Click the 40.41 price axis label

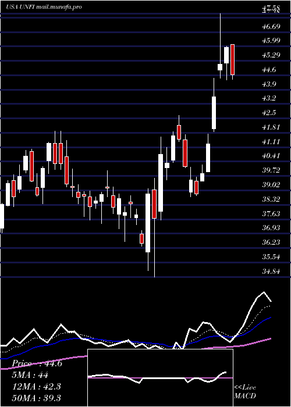coord(271,156)
